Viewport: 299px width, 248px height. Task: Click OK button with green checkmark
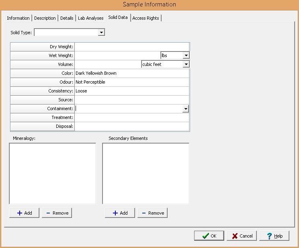(209, 236)
